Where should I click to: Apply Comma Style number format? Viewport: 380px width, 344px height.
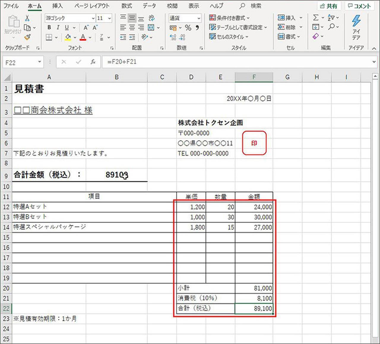197,28
